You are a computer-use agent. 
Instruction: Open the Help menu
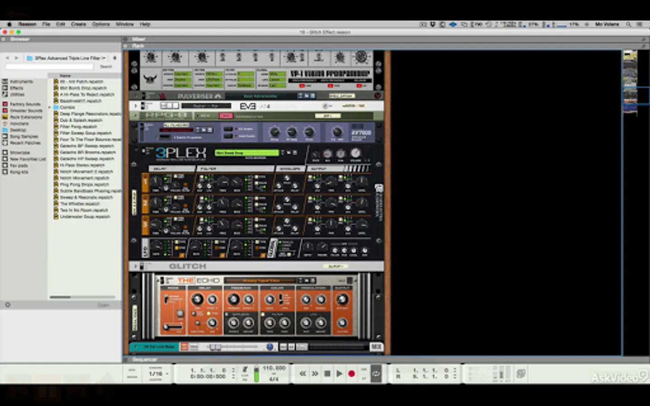145,24
